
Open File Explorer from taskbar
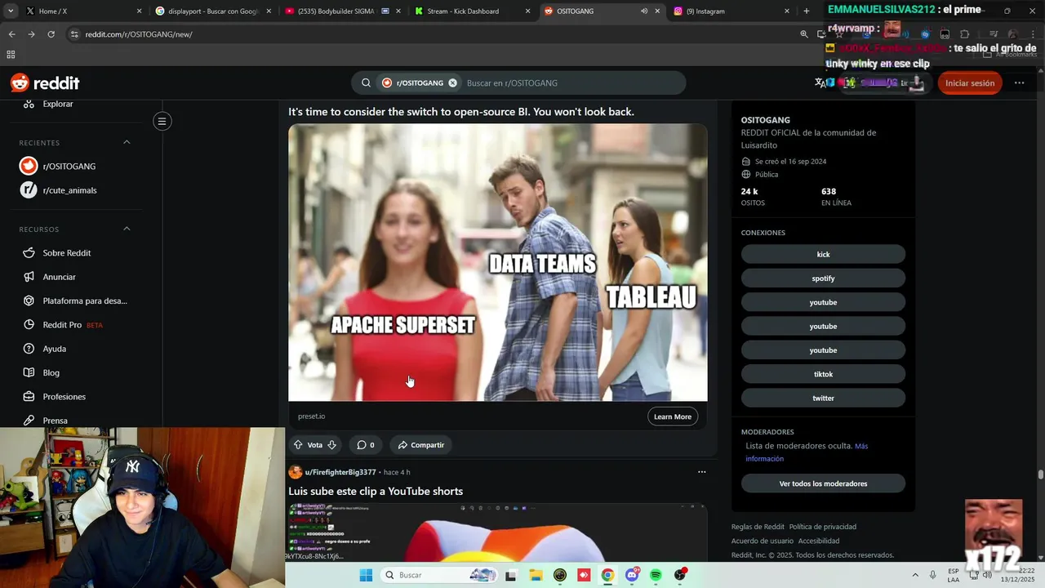[x=536, y=575]
